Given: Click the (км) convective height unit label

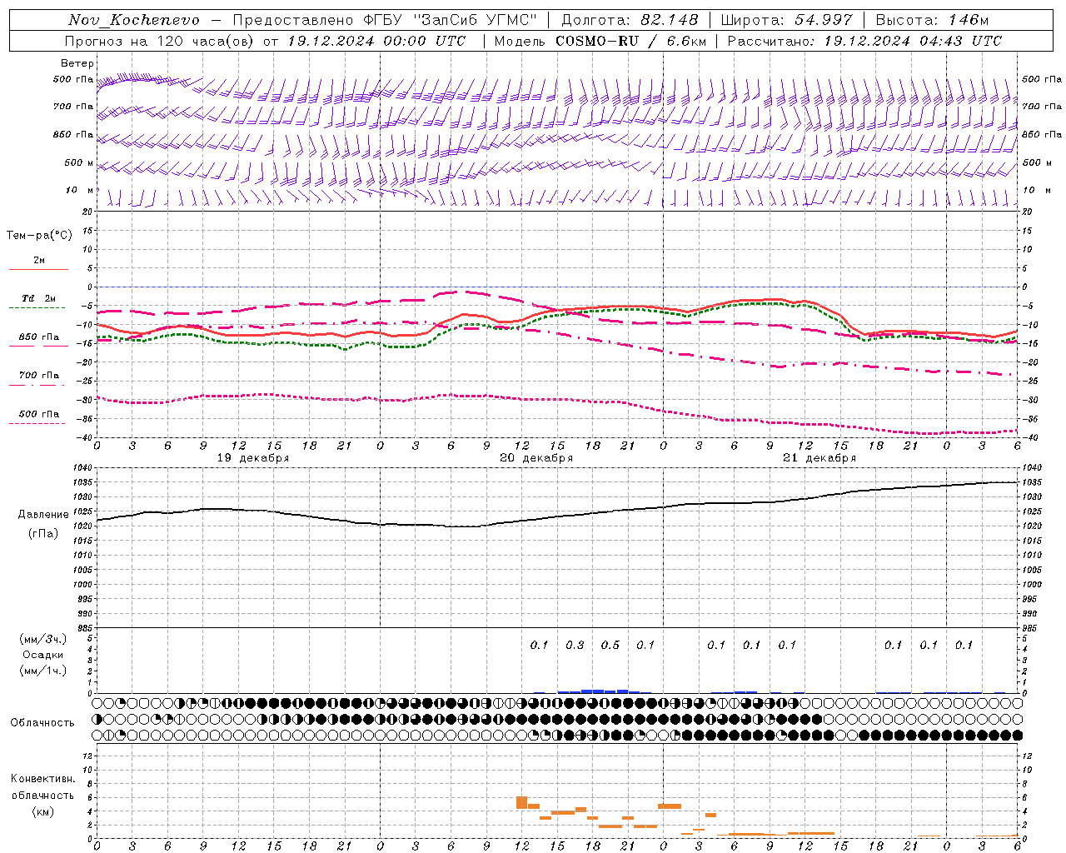Looking at the screenshot, I should click(42, 811).
